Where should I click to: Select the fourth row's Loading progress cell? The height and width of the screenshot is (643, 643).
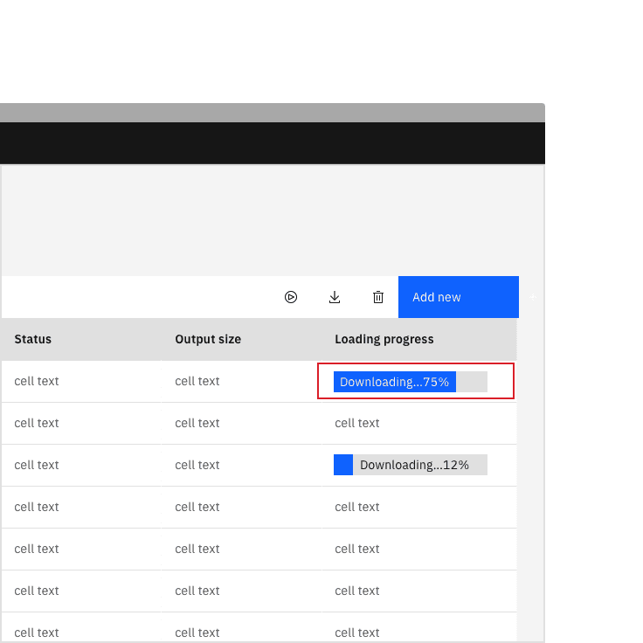point(357,507)
